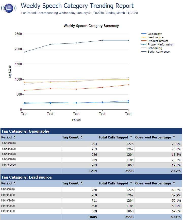Click the Lead source legend color marker

point(144,37)
